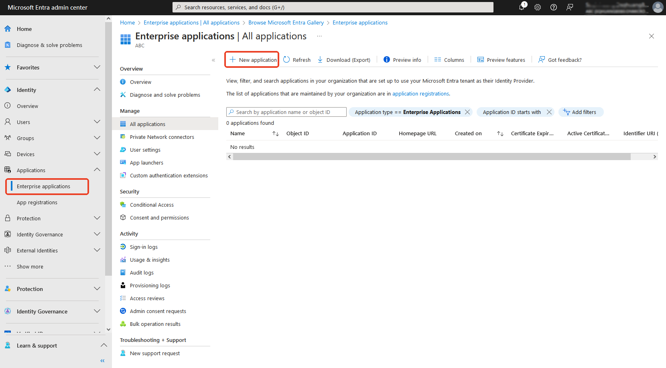Collapse the Applications section

tap(97, 170)
